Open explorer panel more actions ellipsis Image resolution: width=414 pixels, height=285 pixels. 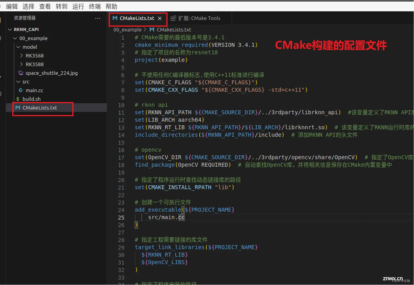click(x=97, y=18)
